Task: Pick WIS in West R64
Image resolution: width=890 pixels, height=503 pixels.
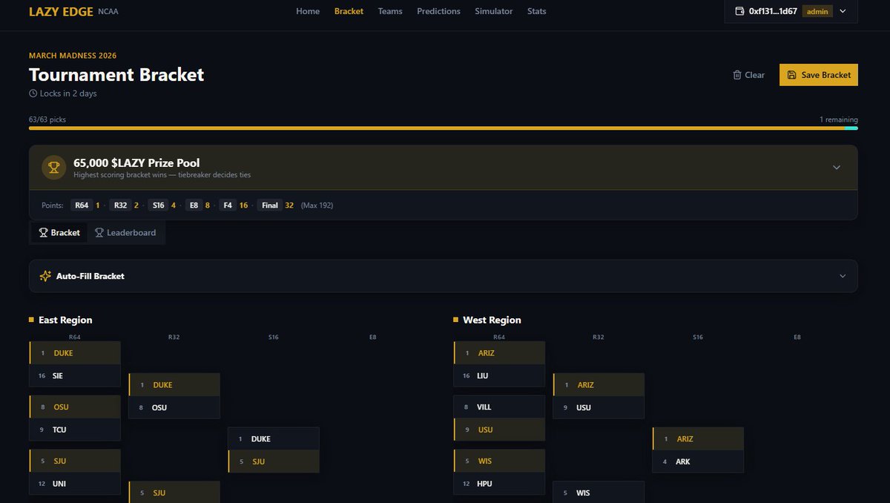Action: click(x=499, y=461)
